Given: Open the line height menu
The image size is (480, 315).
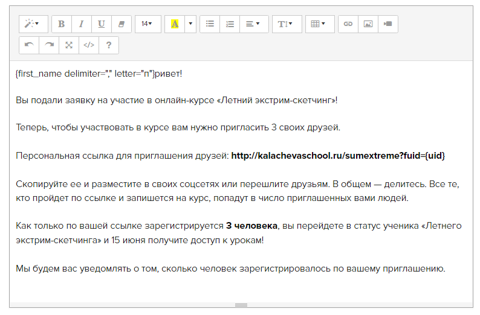Looking at the screenshot, I should tap(286, 24).
